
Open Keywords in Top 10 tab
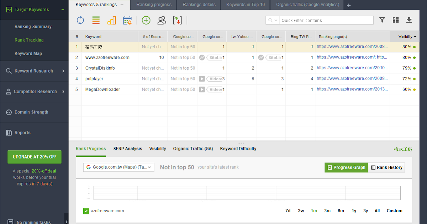tap(246, 5)
